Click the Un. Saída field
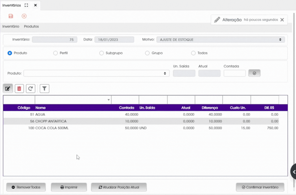This screenshot has width=296, height=195. tap(184, 73)
